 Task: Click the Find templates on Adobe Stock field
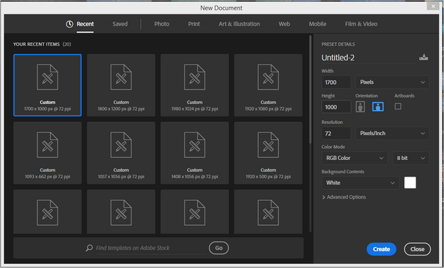[x=151, y=248]
